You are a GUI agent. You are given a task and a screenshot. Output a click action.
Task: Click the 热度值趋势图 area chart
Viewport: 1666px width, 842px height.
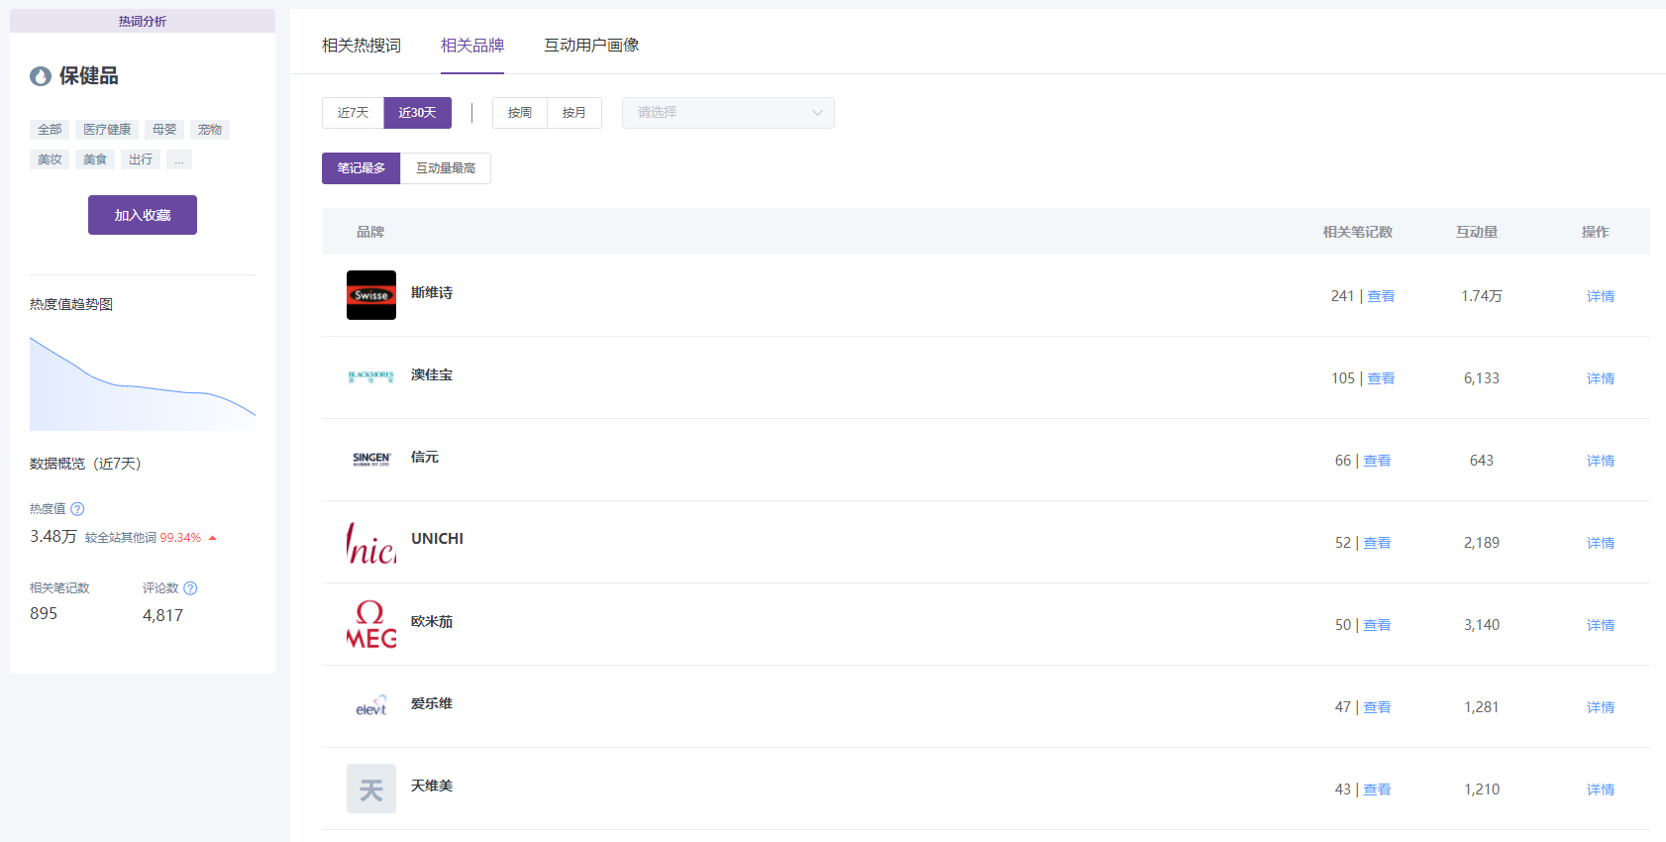click(143, 383)
